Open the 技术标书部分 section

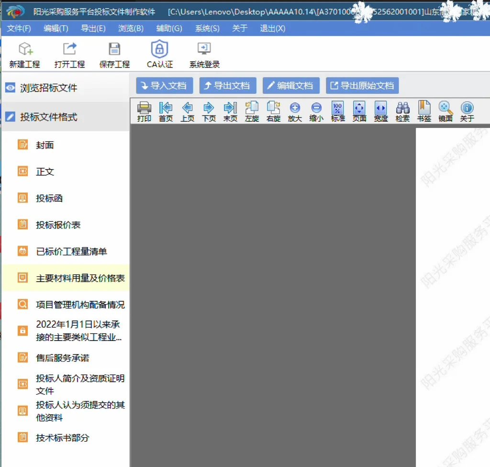point(62,437)
